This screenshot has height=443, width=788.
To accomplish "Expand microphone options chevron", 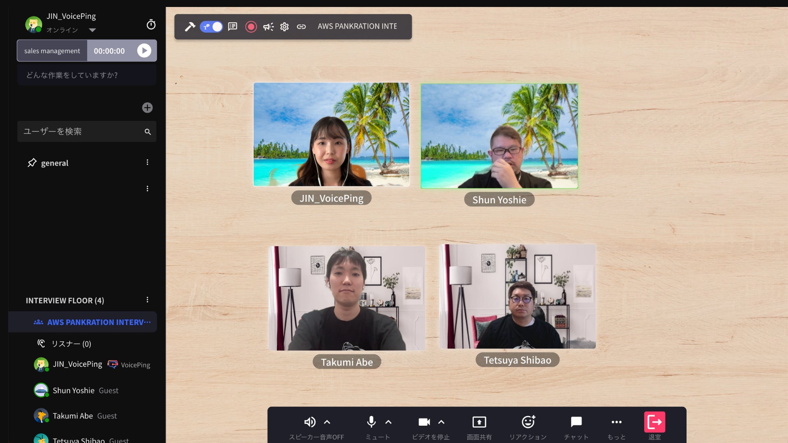I will point(388,422).
